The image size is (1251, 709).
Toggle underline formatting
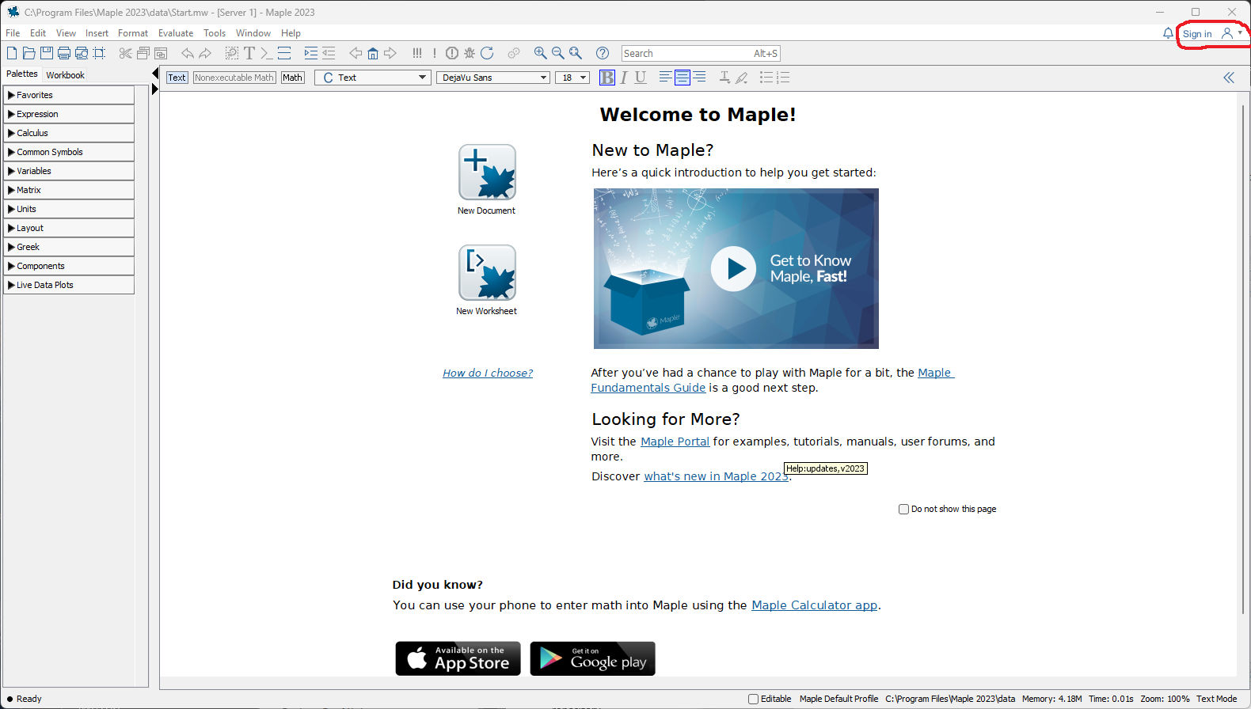(641, 78)
